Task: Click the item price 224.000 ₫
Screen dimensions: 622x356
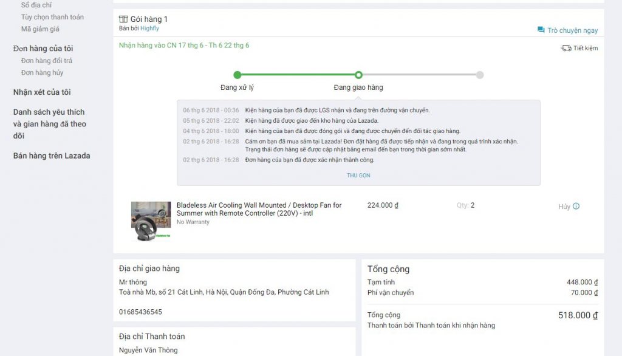Action: click(x=383, y=205)
